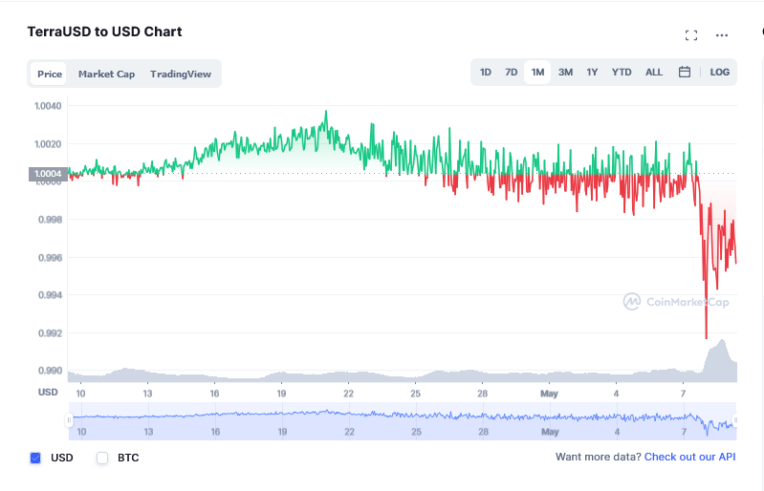Image resolution: width=764 pixels, height=491 pixels.
Task: Click the USD axis unit label
Action: [x=48, y=393]
